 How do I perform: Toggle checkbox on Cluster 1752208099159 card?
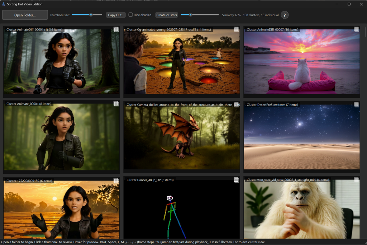[x=116, y=181]
